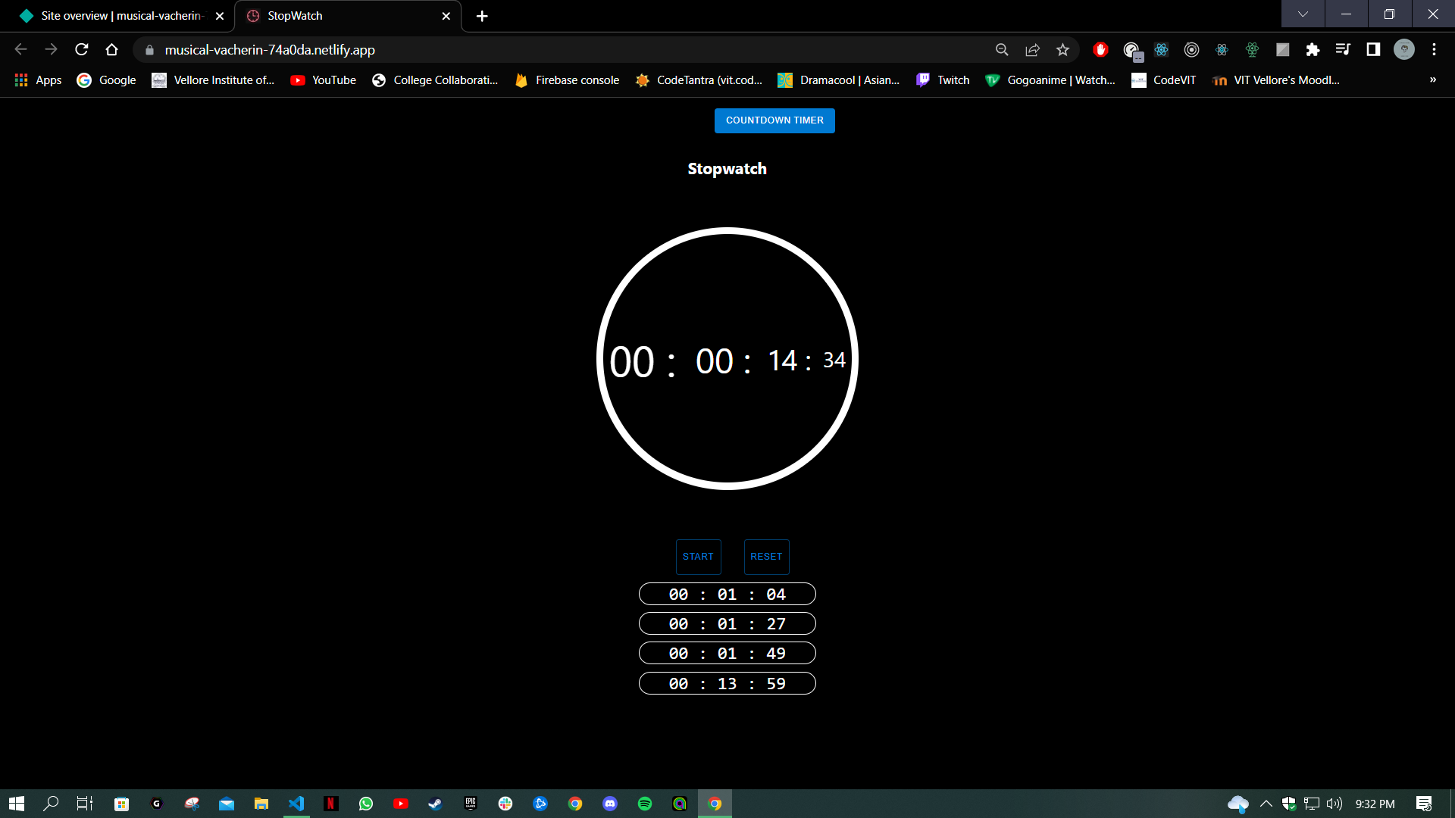Launch Spotify from the taskbar
This screenshot has height=818, width=1455.
645,804
